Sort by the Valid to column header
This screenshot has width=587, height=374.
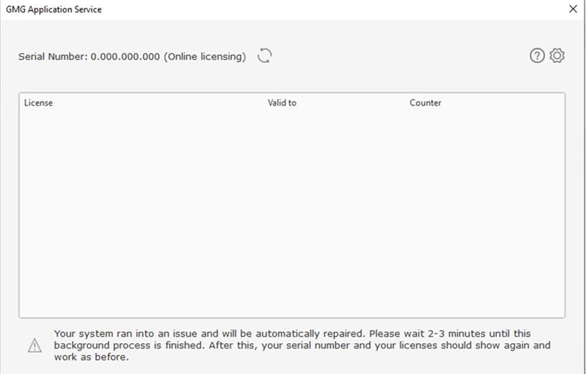pyautogui.click(x=282, y=103)
